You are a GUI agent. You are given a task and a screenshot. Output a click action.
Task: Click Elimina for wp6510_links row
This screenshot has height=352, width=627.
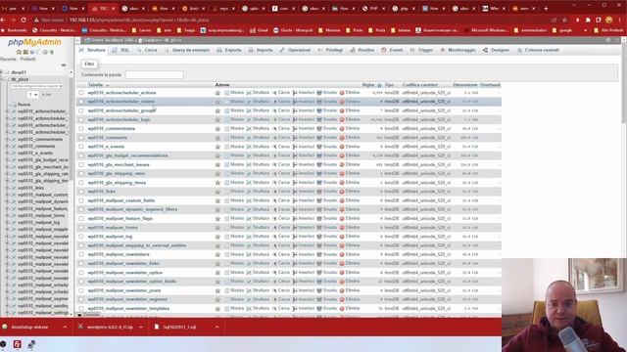(350, 192)
